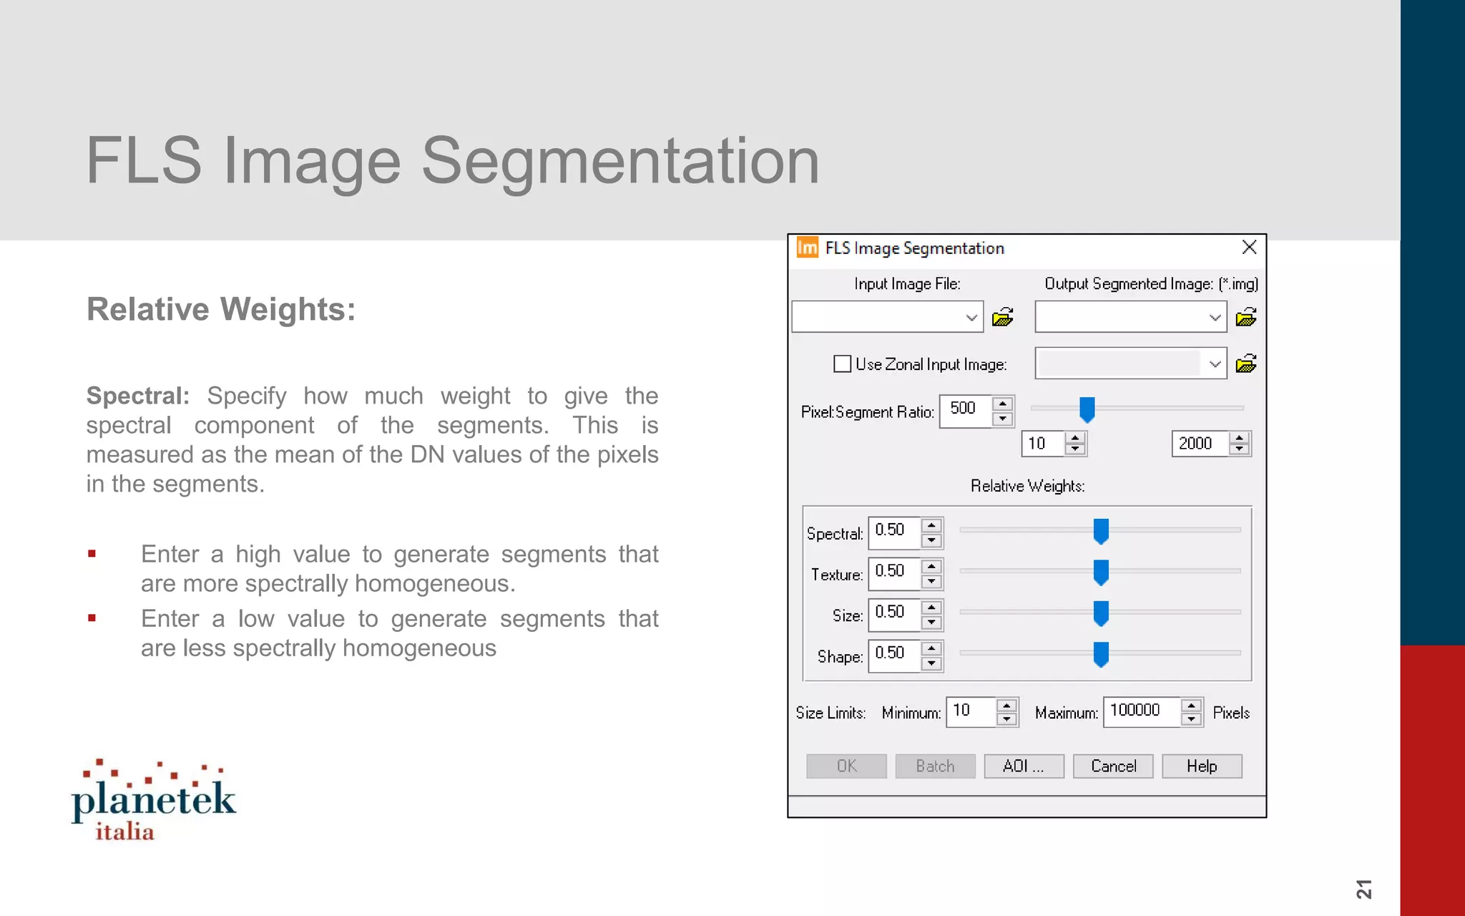The width and height of the screenshot is (1465, 916).
Task: Increase Pixel:Segment Ratio with up arrow
Action: coord(1003,404)
